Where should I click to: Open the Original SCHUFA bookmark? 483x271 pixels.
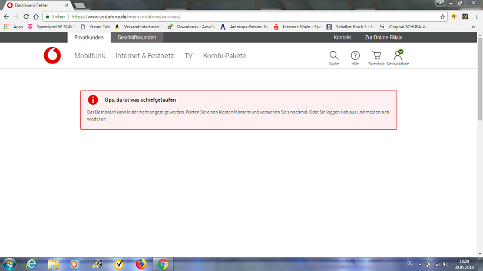(x=403, y=26)
